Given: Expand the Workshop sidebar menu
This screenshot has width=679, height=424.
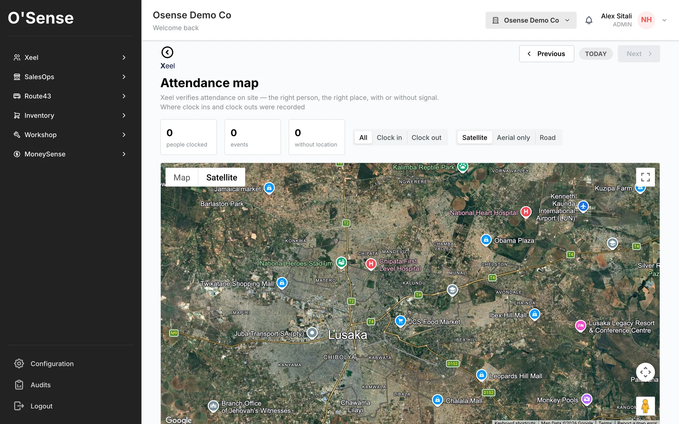Looking at the screenshot, I should (x=70, y=135).
